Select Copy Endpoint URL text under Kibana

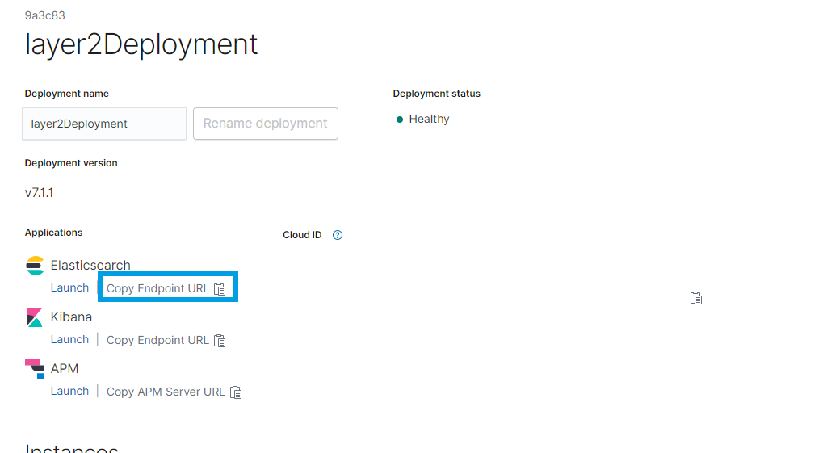tap(157, 340)
